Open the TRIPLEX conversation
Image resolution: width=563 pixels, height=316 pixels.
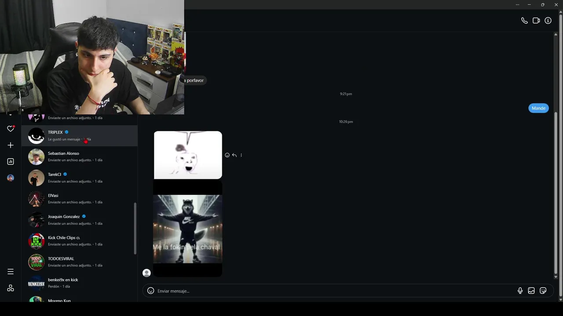click(x=80, y=136)
